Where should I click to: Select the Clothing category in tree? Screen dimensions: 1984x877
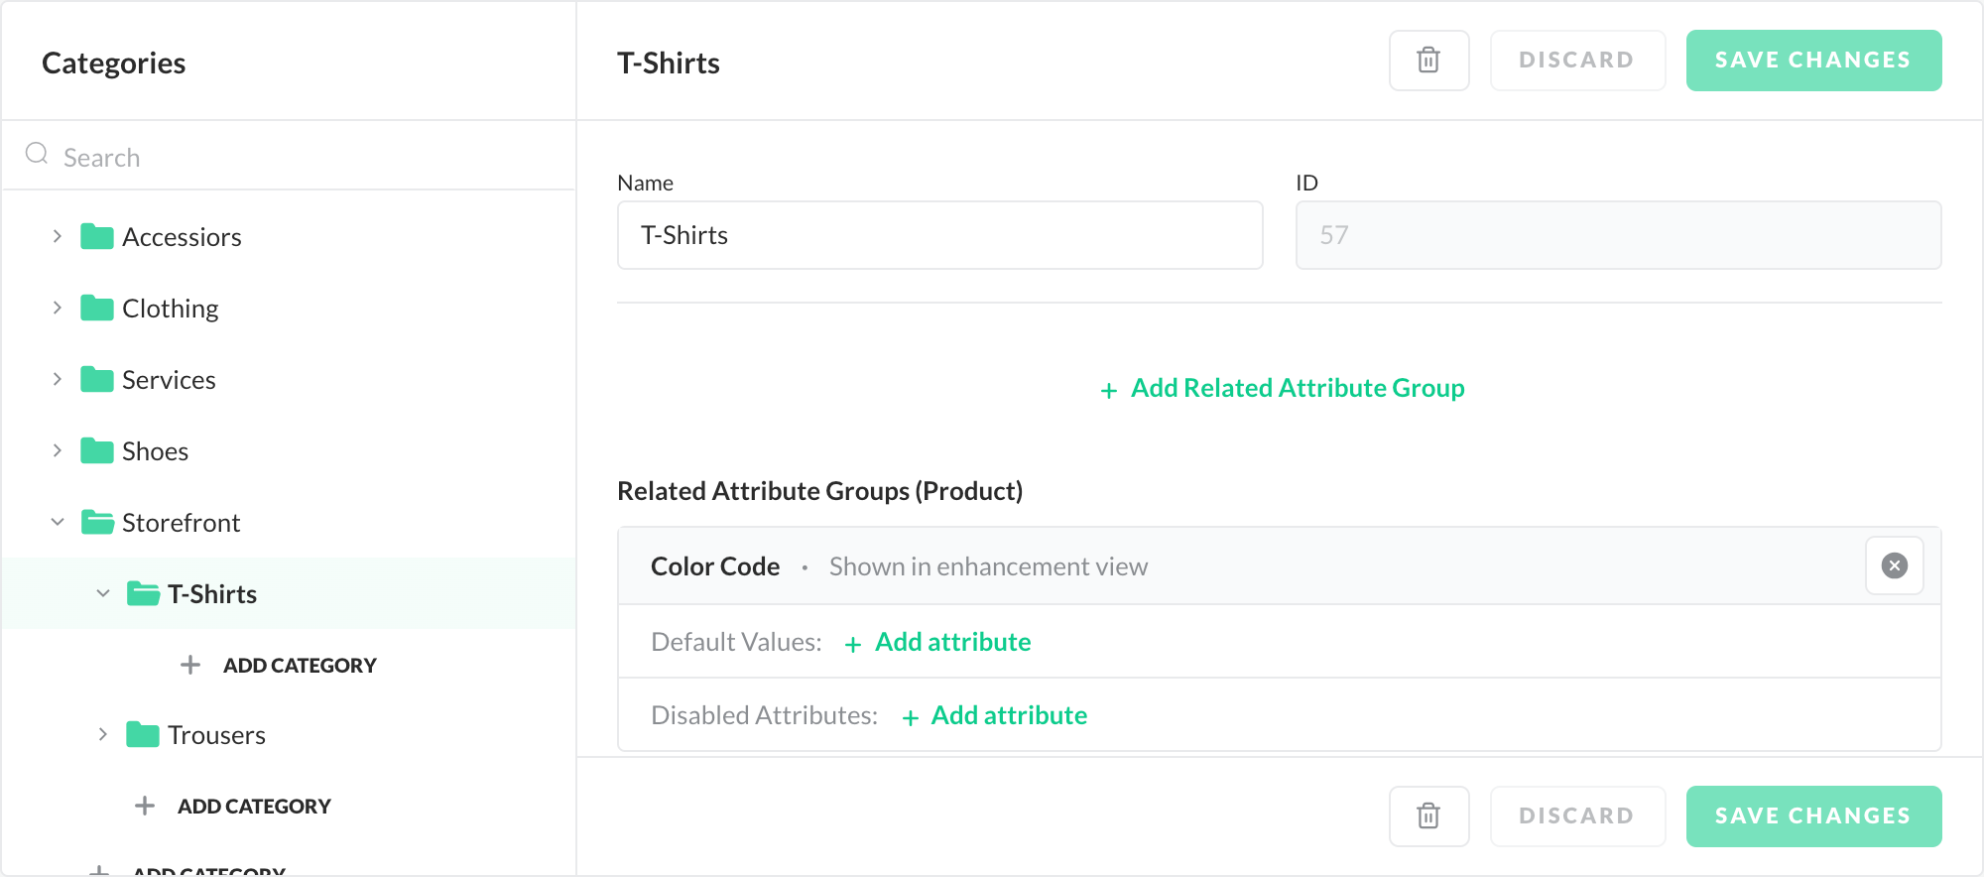click(170, 309)
